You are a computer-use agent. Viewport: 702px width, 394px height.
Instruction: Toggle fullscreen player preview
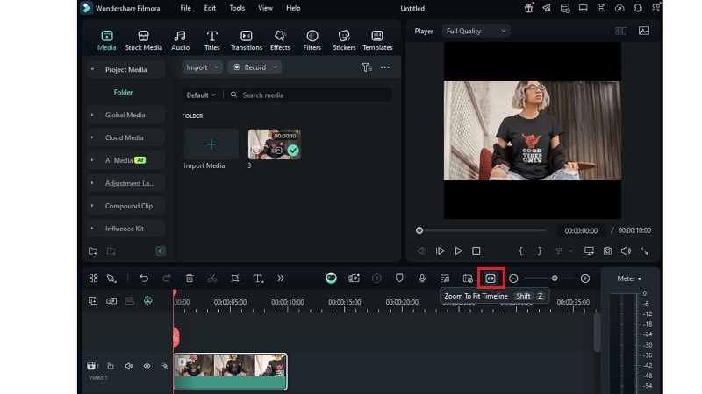point(644,251)
